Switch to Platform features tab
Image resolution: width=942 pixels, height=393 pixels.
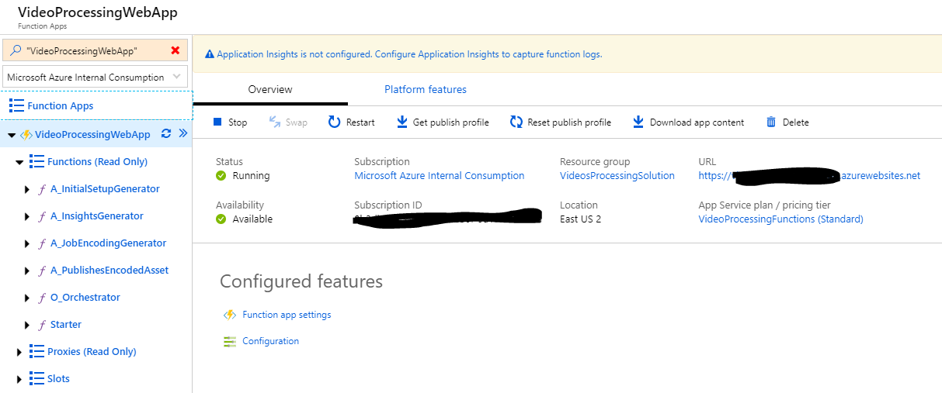(x=426, y=90)
